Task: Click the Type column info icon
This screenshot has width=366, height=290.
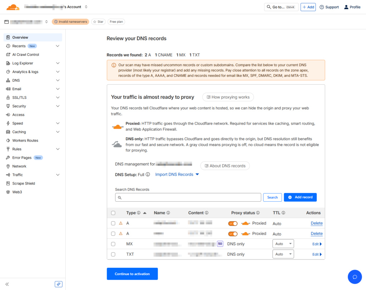Action: pos(139,213)
